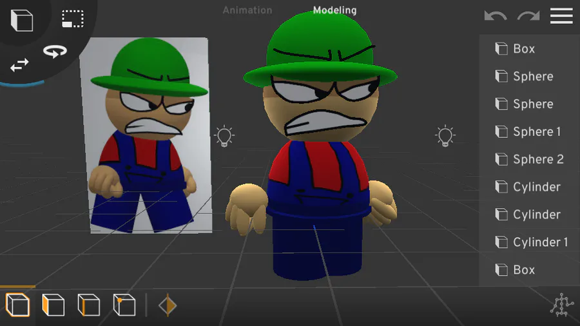Click the cube icon beside Cylinder 1
The width and height of the screenshot is (580, 326).
click(x=501, y=242)
